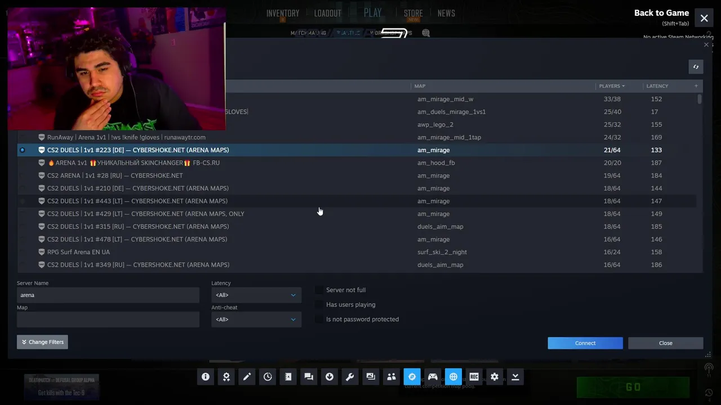Select the CS2 DUELS 1v1 #478 [LT] server row
This screenshot has width=721, height=405.
coord(357,239)
